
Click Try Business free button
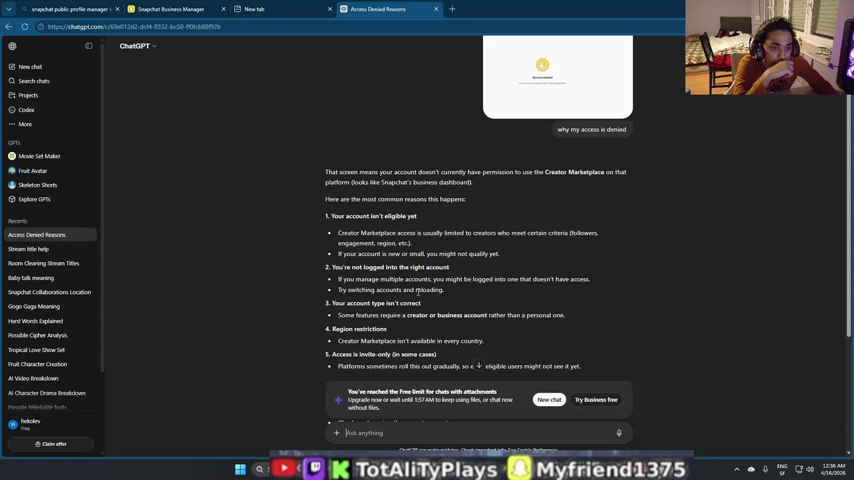(596, 399)
